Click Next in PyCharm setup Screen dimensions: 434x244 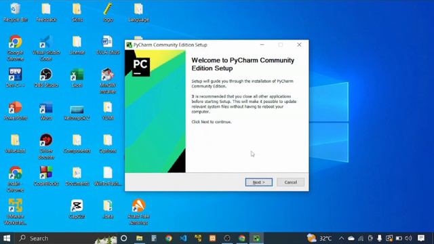click(258, 182)
